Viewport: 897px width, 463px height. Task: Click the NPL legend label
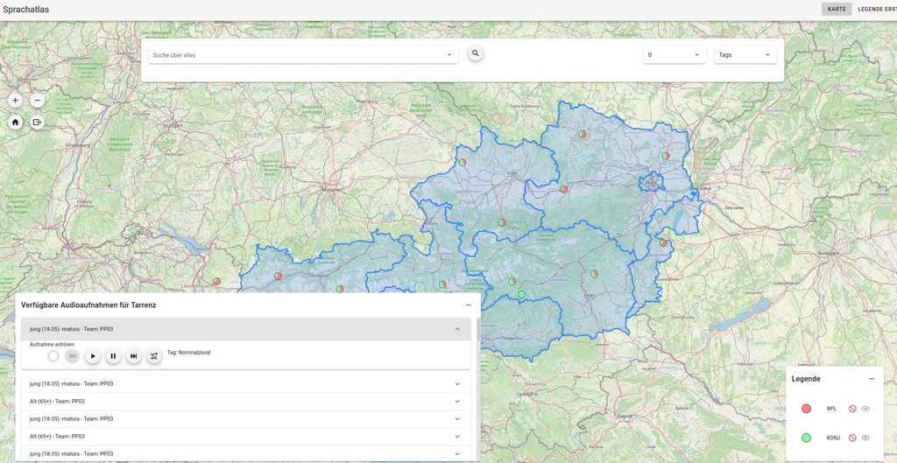(831, 409)
